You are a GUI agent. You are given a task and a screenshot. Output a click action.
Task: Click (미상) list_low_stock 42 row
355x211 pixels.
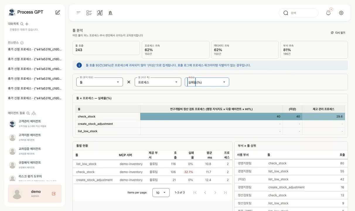pos(291,179)
